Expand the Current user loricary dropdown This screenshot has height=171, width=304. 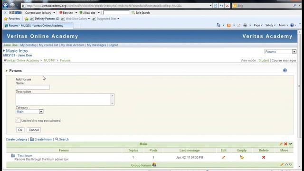[54, 13]
